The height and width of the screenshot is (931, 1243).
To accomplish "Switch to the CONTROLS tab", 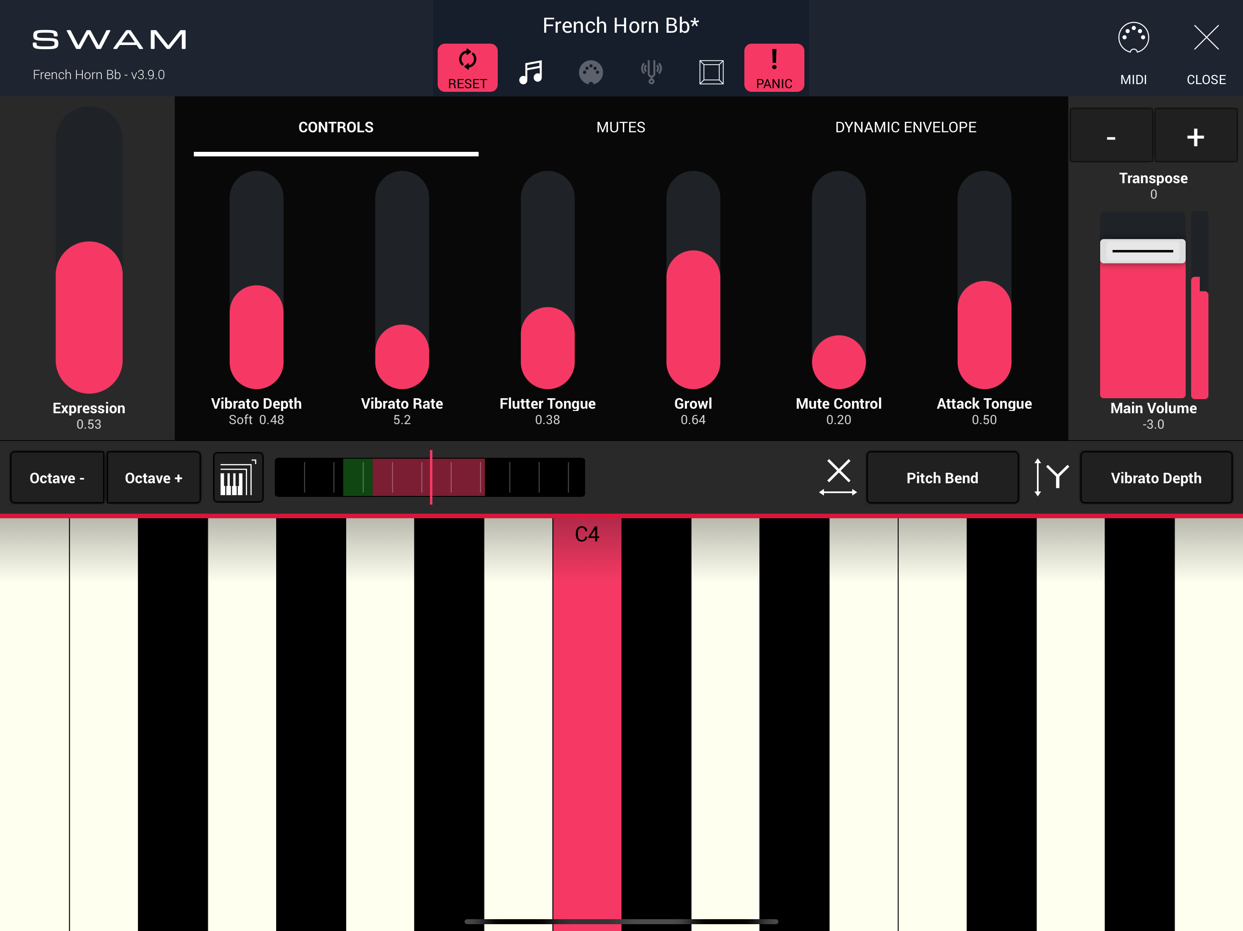I will (336, 127).
